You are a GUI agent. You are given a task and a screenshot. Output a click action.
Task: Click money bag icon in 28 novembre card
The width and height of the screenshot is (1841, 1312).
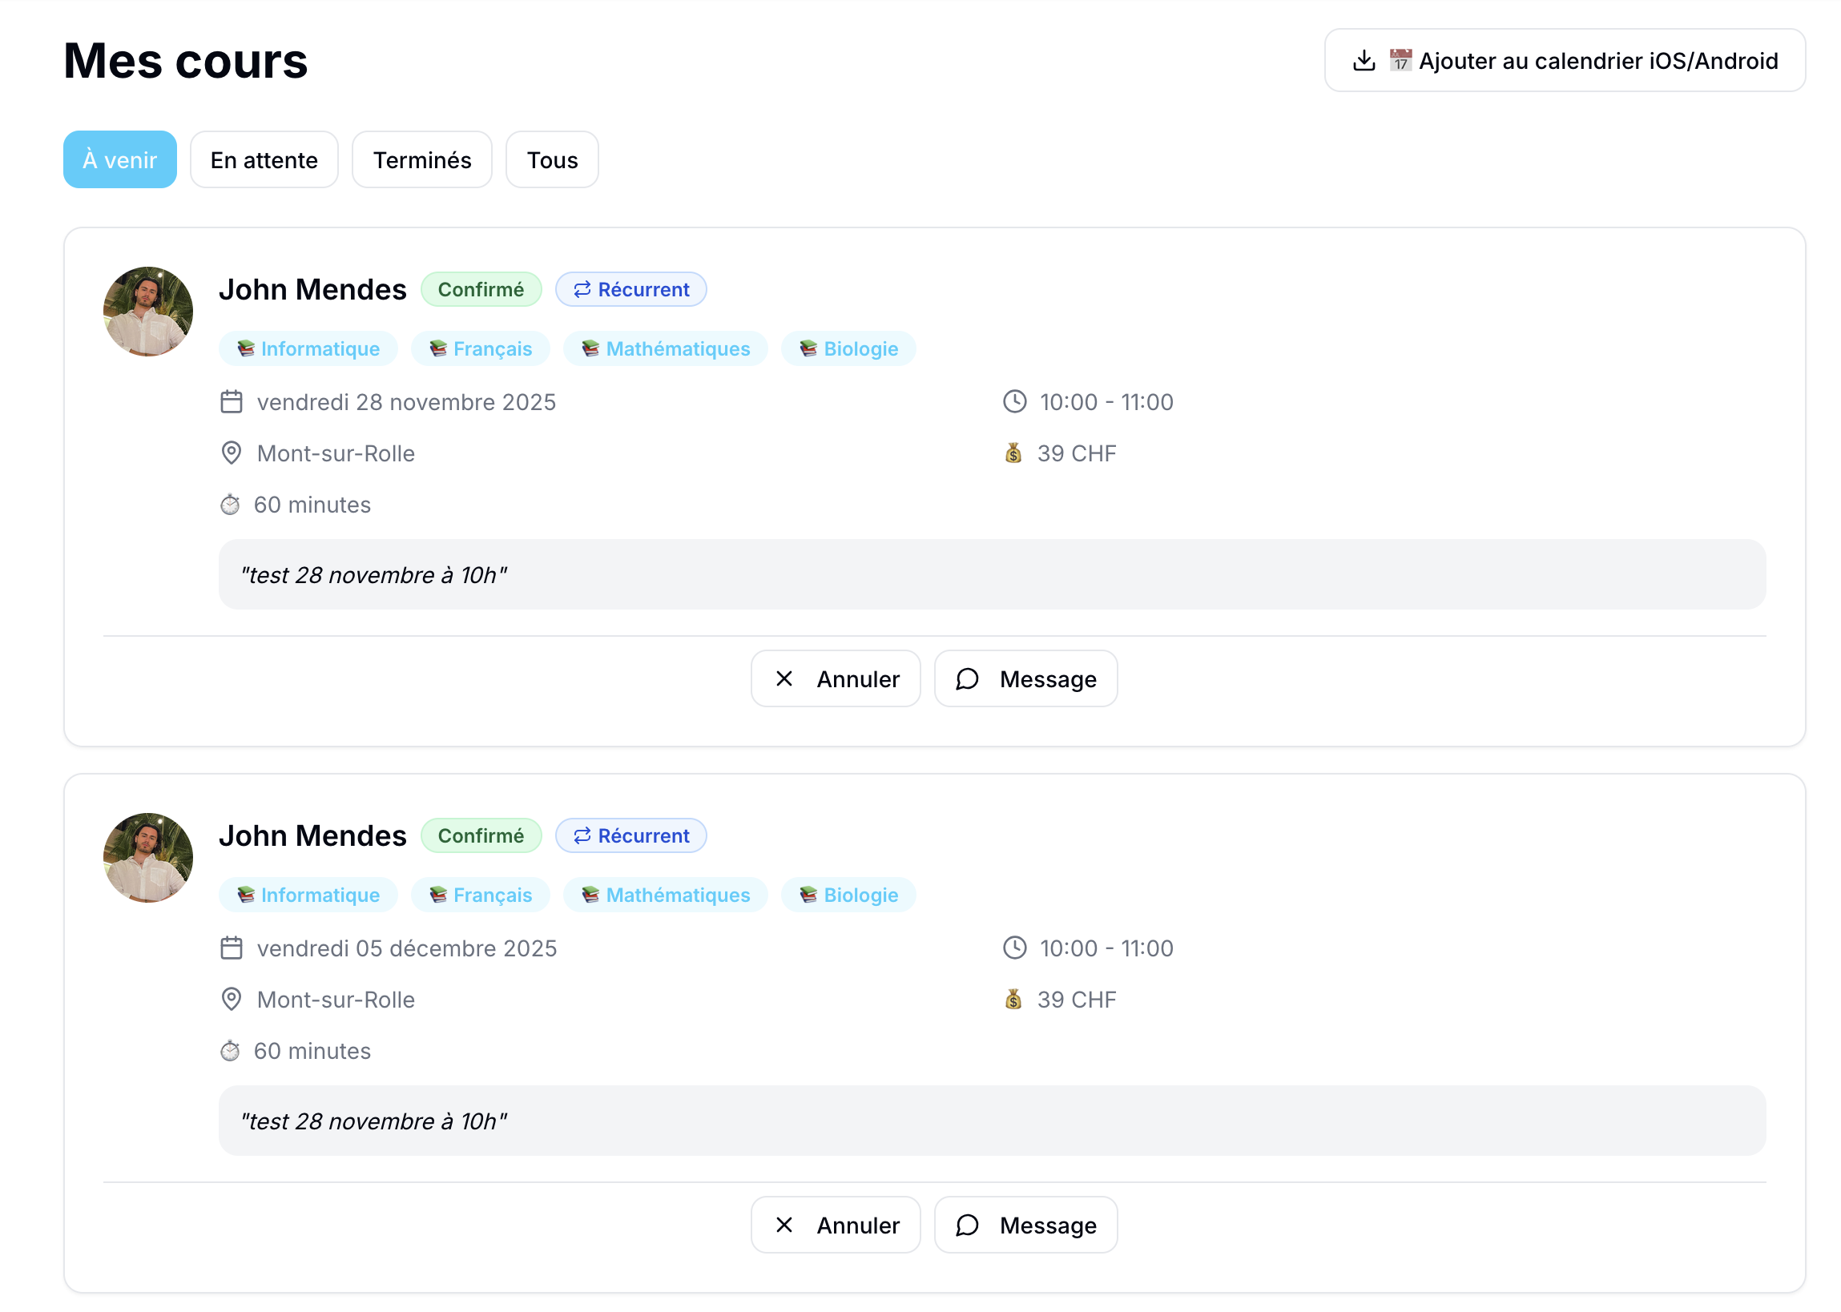coord(1013,453)
